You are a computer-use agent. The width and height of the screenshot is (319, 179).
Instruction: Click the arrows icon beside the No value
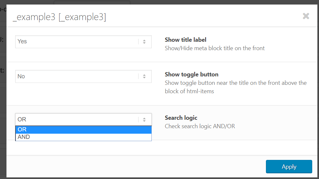[x=144, y=77]
